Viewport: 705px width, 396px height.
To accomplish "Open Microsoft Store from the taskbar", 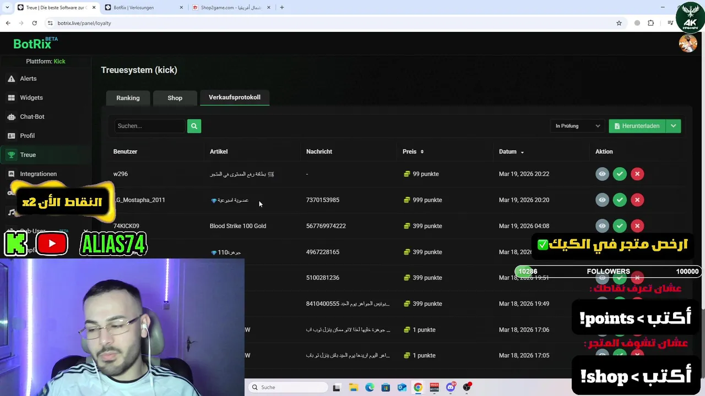I will coord(386,387).
